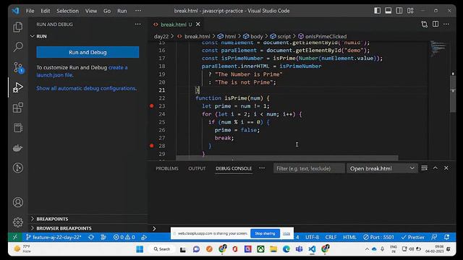Open the Manage gear icon

coord(18,222)
